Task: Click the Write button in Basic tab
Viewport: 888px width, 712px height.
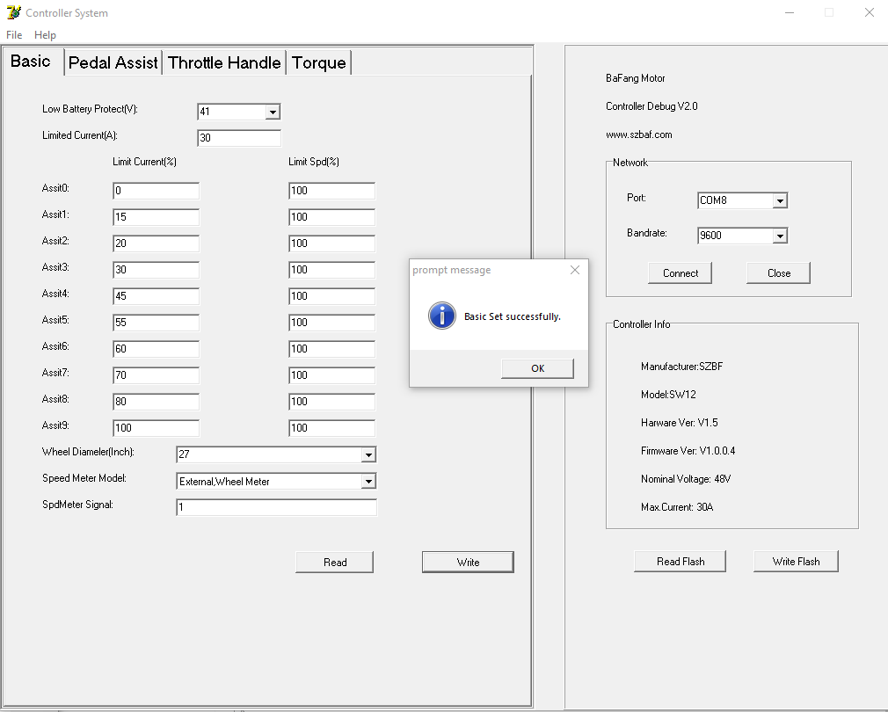Action: 468,562
